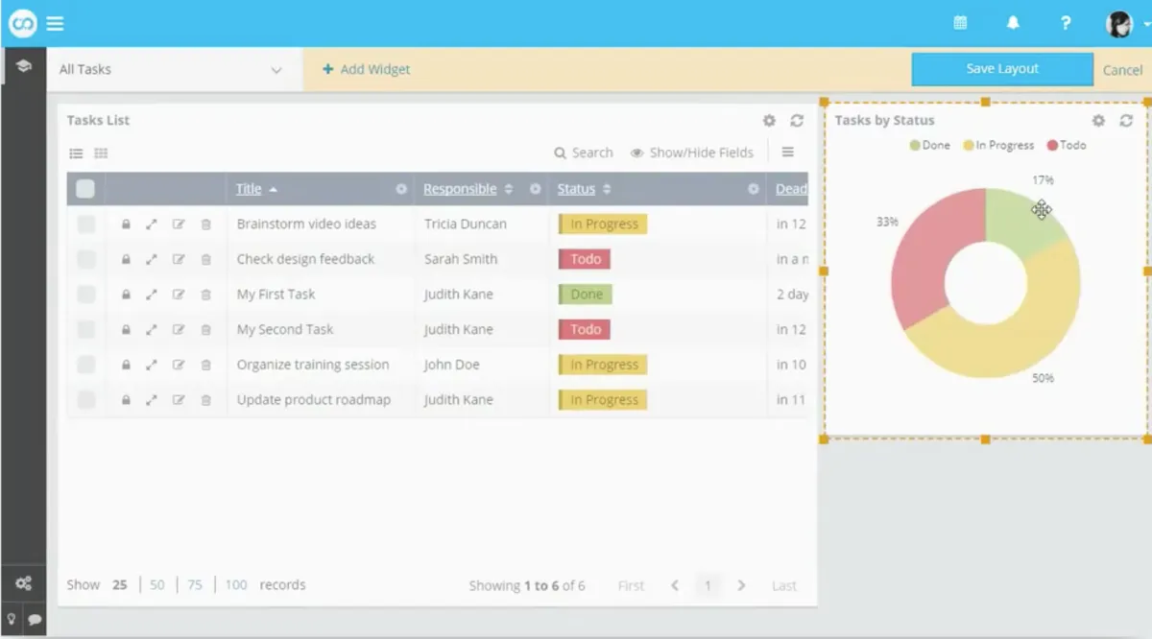1152x639 pixels.
Task: Toggle Done series in chart legend
Action: pos(930,146)
